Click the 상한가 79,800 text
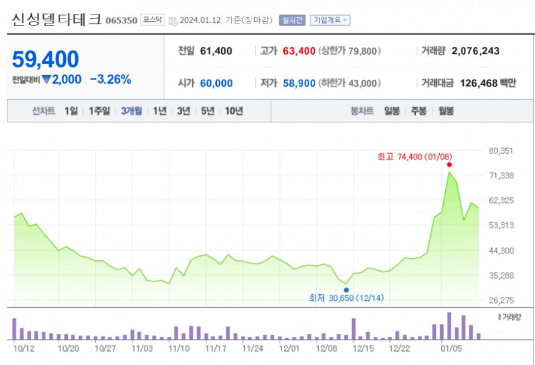 (x=349, y=51)
